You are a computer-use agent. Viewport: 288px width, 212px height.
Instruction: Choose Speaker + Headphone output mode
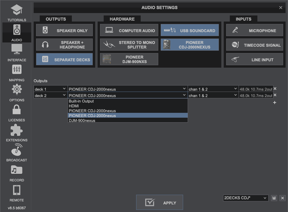64,45
